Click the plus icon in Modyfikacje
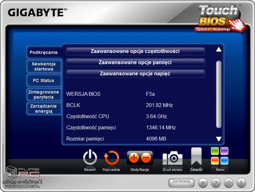Screen dimensions: 255x192 click(x=134, y=158)
